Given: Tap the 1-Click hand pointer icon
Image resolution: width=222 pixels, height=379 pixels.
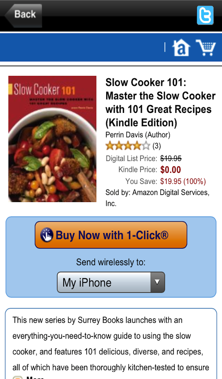Looking at the screenshot, I should coord(47,235).
